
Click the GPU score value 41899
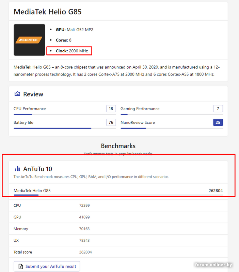[x=84, y=217]
